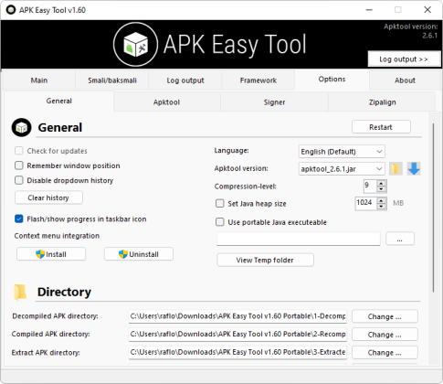Browse for portable Java with ... button
Viewport: 443px width, 384px height.
coord(400,239)
